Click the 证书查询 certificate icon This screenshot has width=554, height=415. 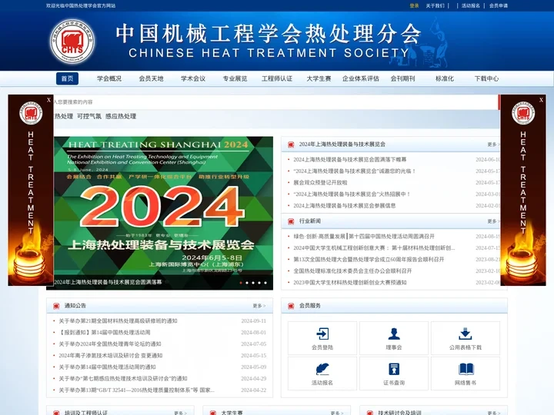(394, 369)
